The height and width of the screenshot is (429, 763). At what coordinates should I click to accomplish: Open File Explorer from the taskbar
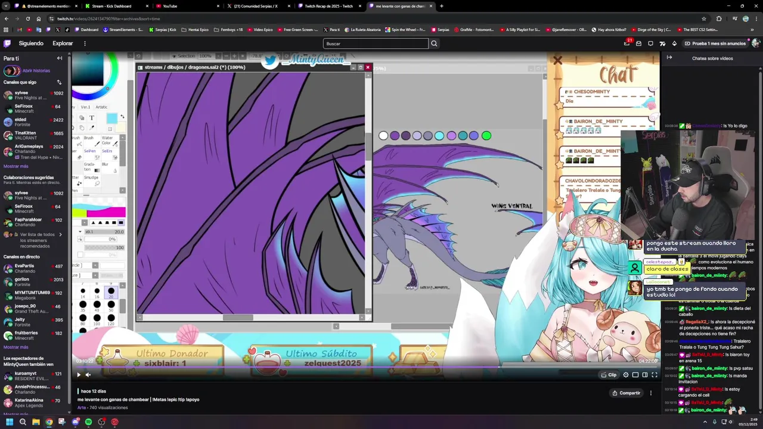[x=36, y=422]
